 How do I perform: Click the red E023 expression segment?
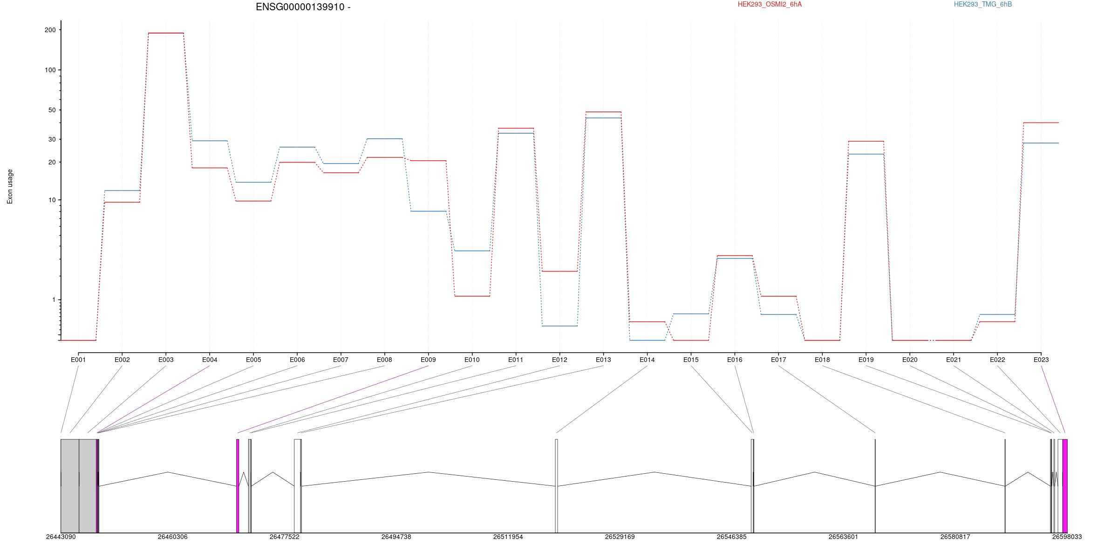click(1041, 123)
